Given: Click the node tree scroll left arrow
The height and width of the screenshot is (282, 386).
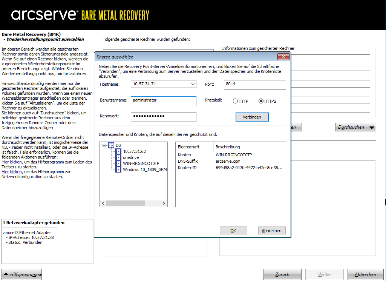Looking at the screenshot, I should click(x=103, y=203).
